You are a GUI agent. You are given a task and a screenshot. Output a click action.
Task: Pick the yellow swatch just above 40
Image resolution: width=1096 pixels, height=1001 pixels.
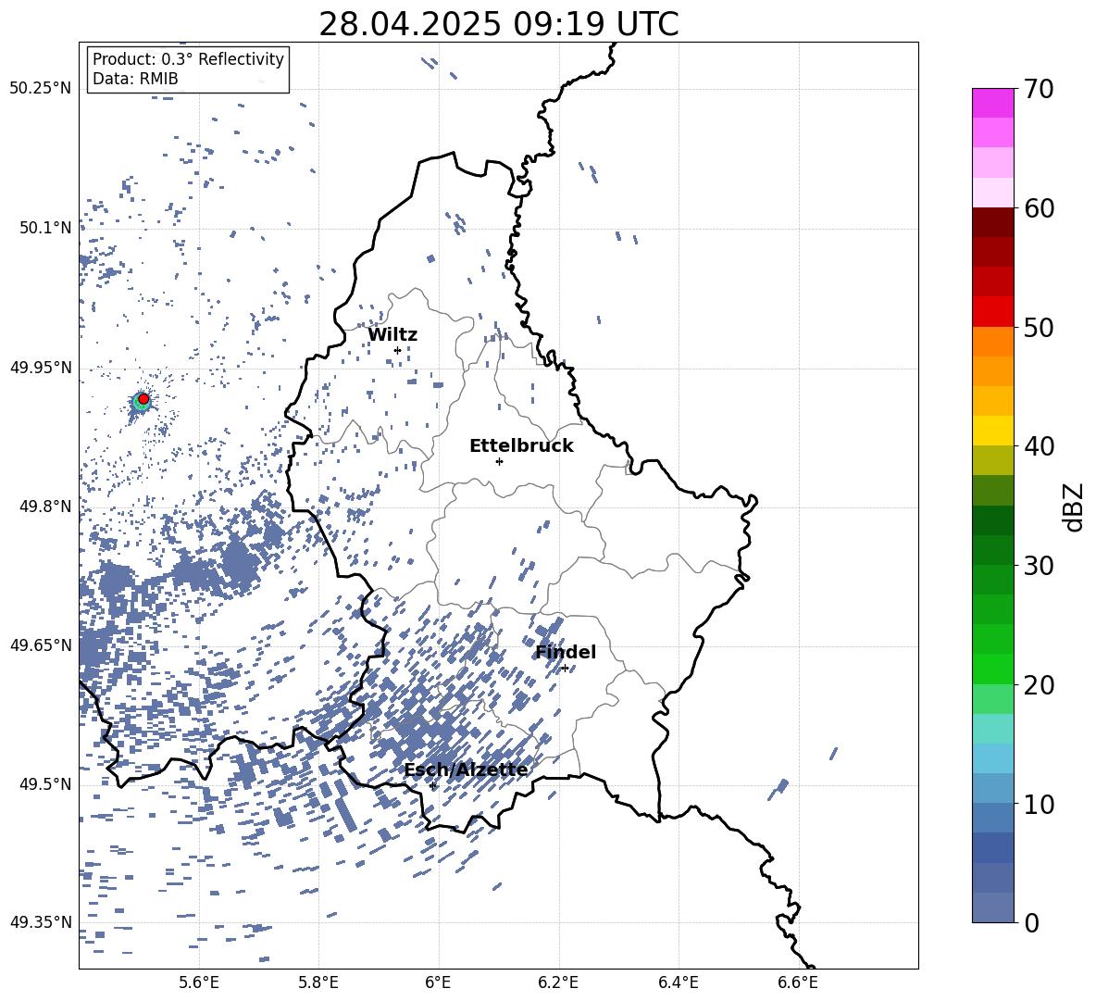point(992,431)
